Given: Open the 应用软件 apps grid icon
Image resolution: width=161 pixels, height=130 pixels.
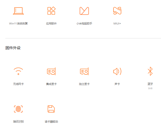Looking at the screenshot, I should [x=51, y=11].
